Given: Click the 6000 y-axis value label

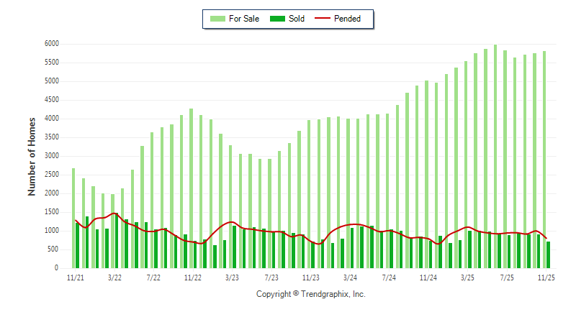Looking at the screenshot, I should [50, 44].
